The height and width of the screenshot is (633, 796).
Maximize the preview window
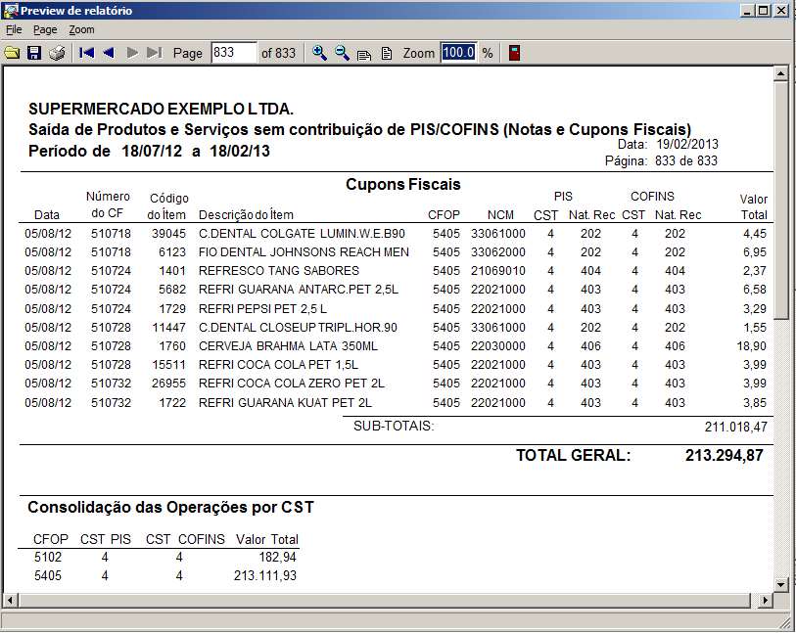(x=763, y=10)
